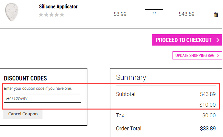Image resolution: width=223 pixels, height=137 pixels.
Task: Click the first star of the product rating
Action: (41, 15)
